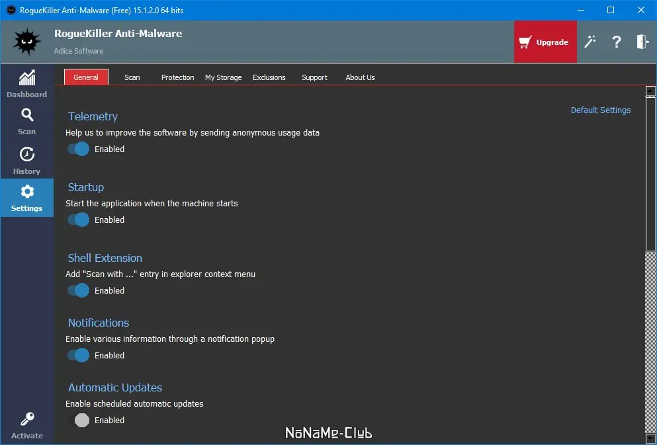The width and height of the screenshot is (657, 445).
Task: Click the scrollbar down arrow
Action: (x=650, y=439)
